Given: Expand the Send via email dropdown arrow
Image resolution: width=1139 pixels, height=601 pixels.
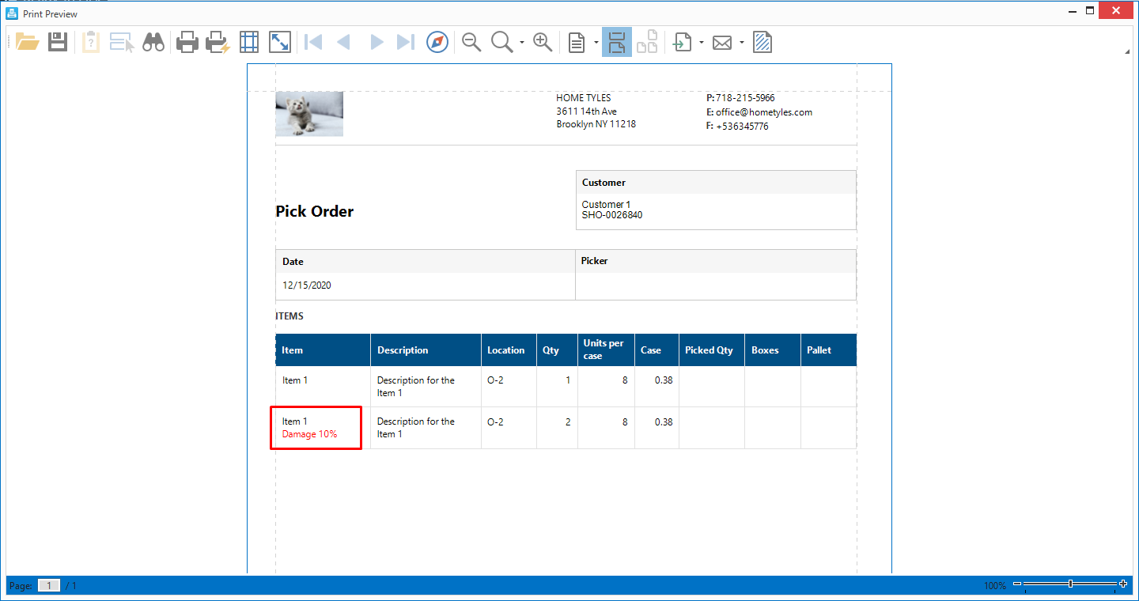Looking at the screenshot, I should 742,43.
